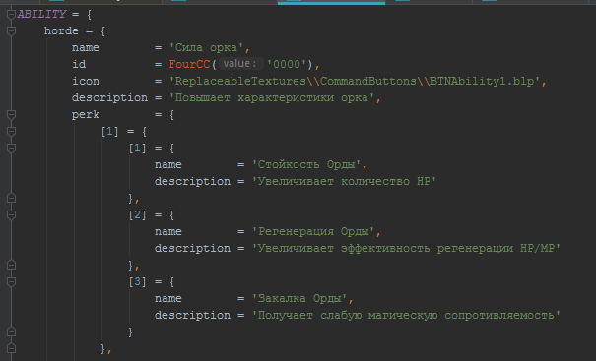Image resolution: width=596 pixels, height=361 pixels.
Task: Click the description key before 'Увеличивает эффективность'
Action: coord(192,248)
